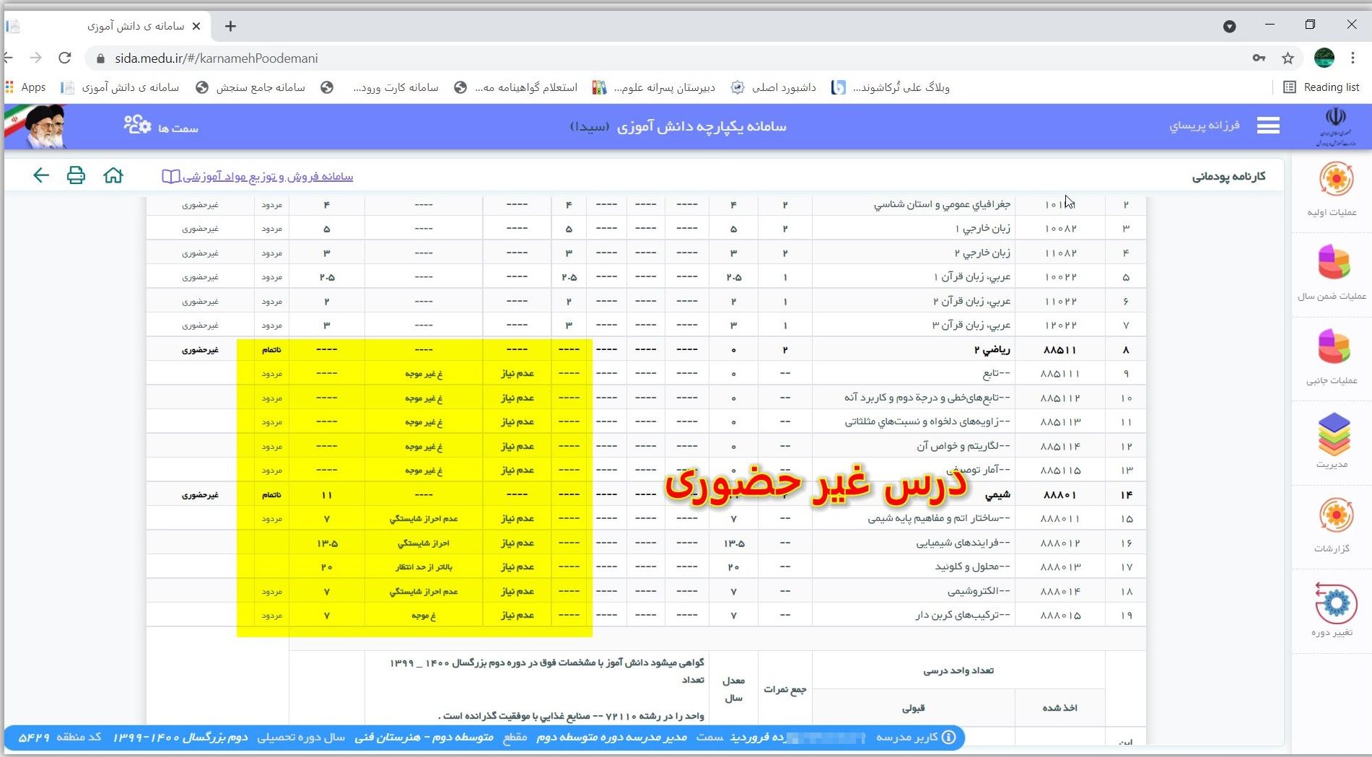Screen dimensions: 1372x757
Task: Click the کارنامه پودمانی page title
Action: tap(1228, 176)
